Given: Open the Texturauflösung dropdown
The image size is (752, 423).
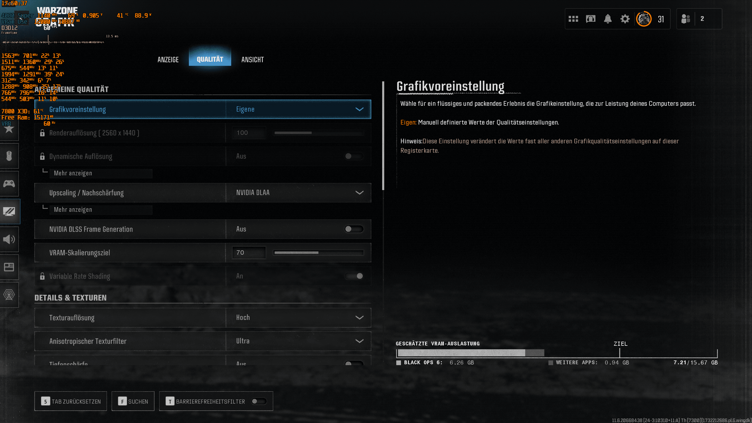Looking at the screenshot, I should coord(298,318).
